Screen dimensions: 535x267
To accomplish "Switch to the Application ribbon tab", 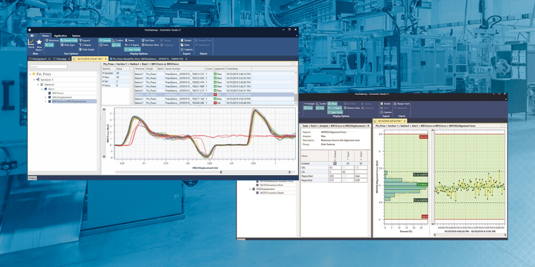I will 61,35.
